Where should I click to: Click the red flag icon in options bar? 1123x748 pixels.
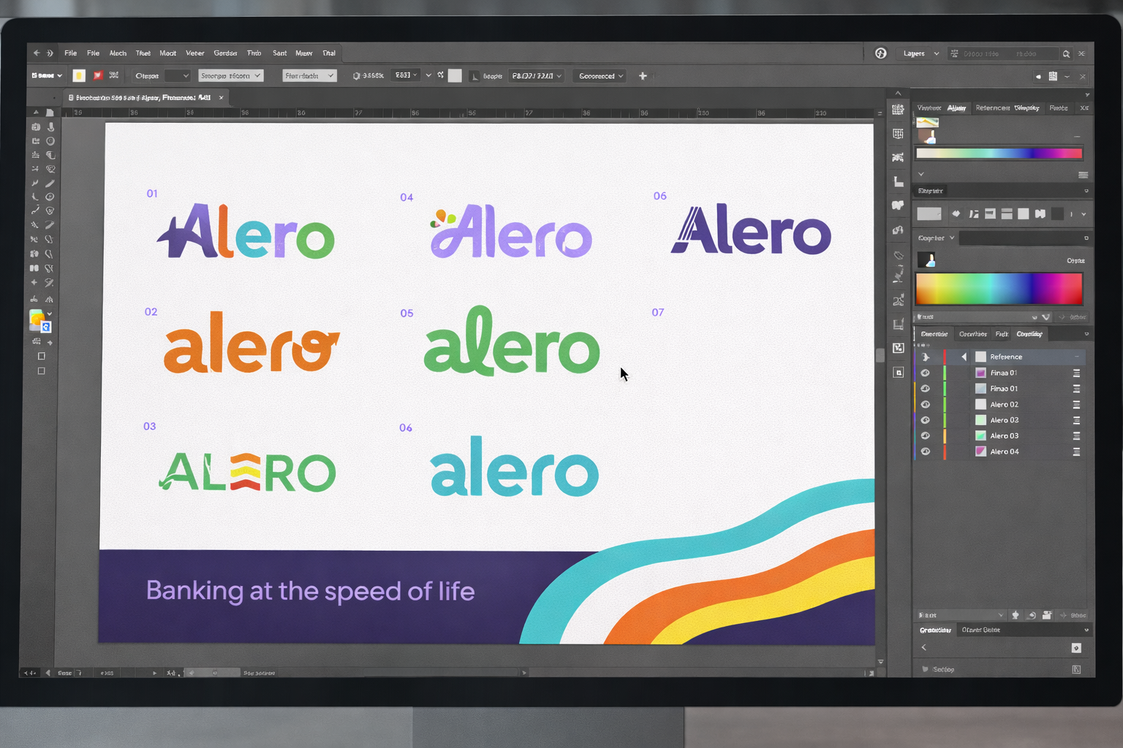pyautogui.click(x=98, y=76)
